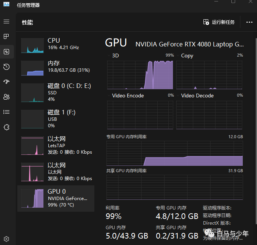Screen dimensions: 257x245
Task: Click the CPU mini graph thumbnail
Action: [32, 46]
